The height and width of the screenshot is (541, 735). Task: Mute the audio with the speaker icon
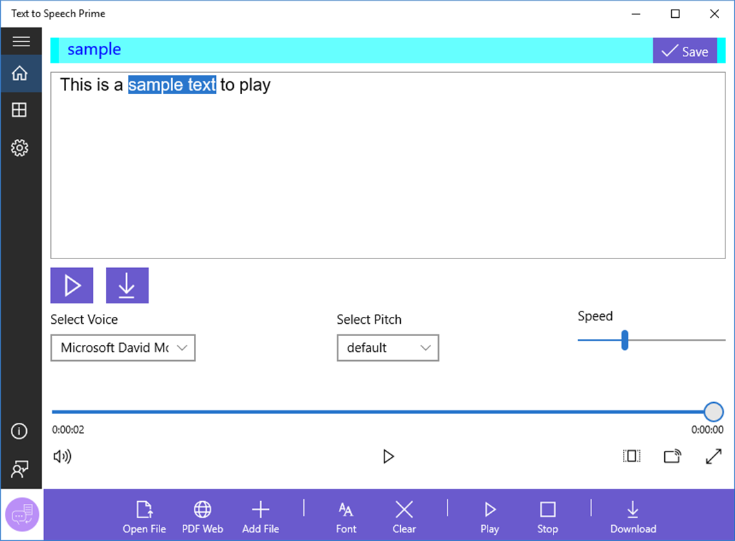coord(62,456)
